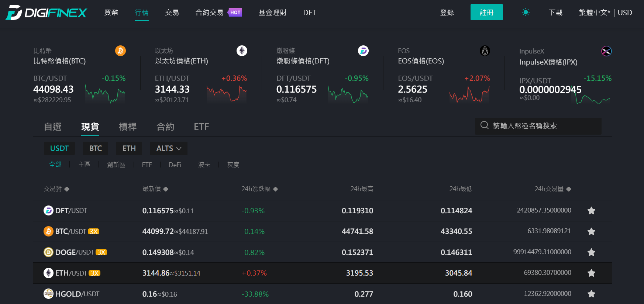Screen dimensions: 644x304
Task: Sort by 24h交易量 column arrows
Action: tap(569, 189)
